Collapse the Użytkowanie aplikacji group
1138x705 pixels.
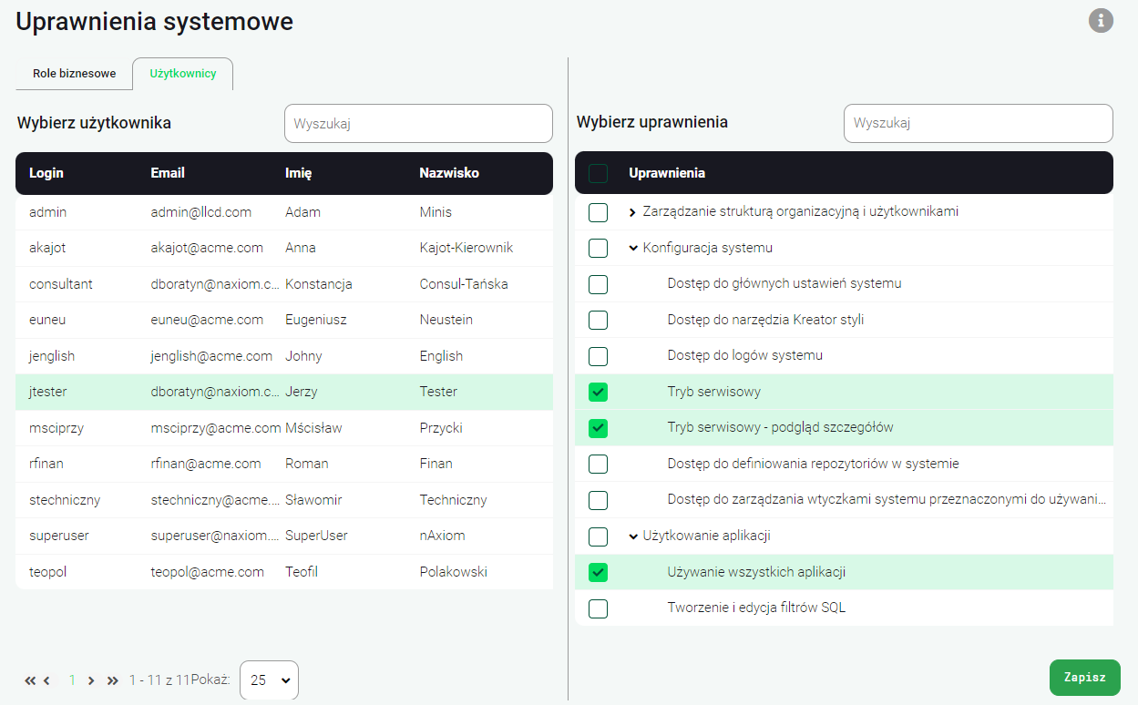(x=632, y=536)
